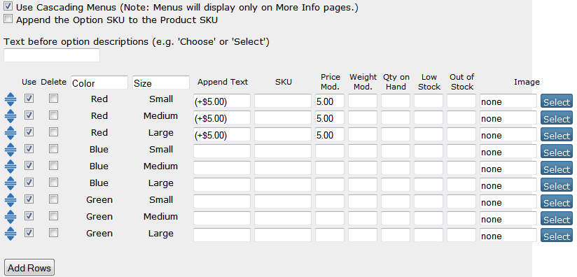Click SKU field for Red Medium row
Screen dimensions: 577x277
(283, 118)
